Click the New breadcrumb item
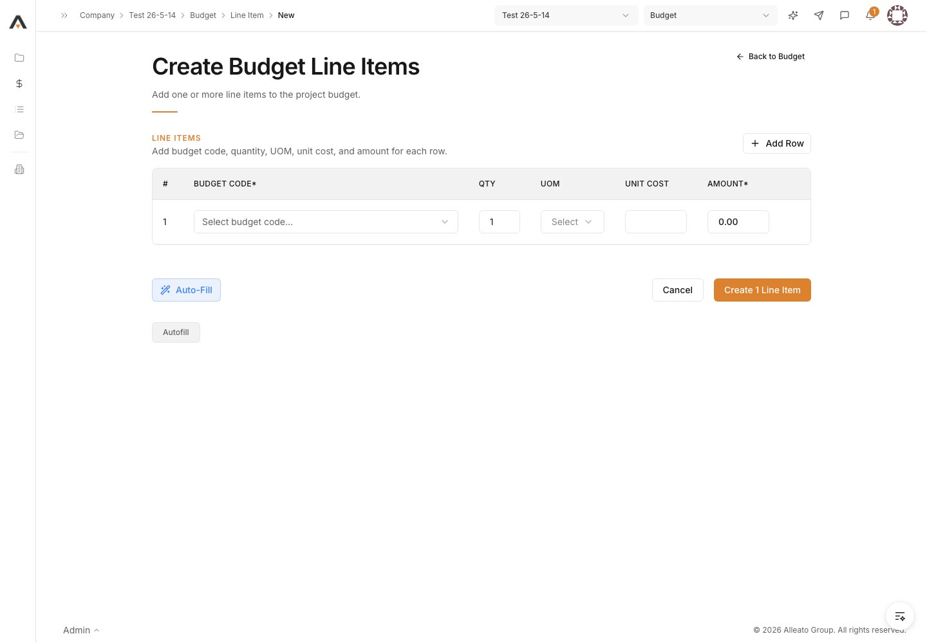Screen dimensions: 927x643 click(x=286, y=15)
